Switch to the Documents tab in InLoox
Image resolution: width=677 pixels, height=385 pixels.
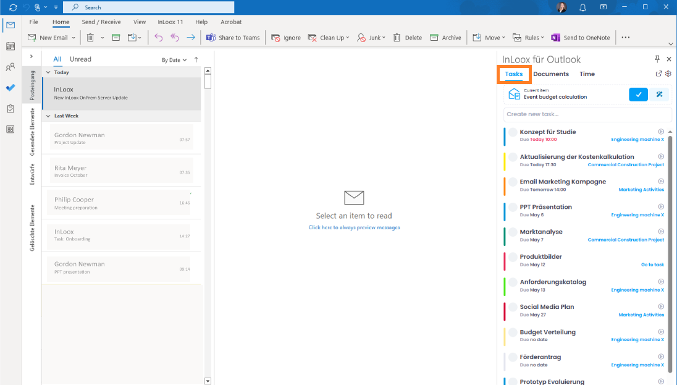551,74
